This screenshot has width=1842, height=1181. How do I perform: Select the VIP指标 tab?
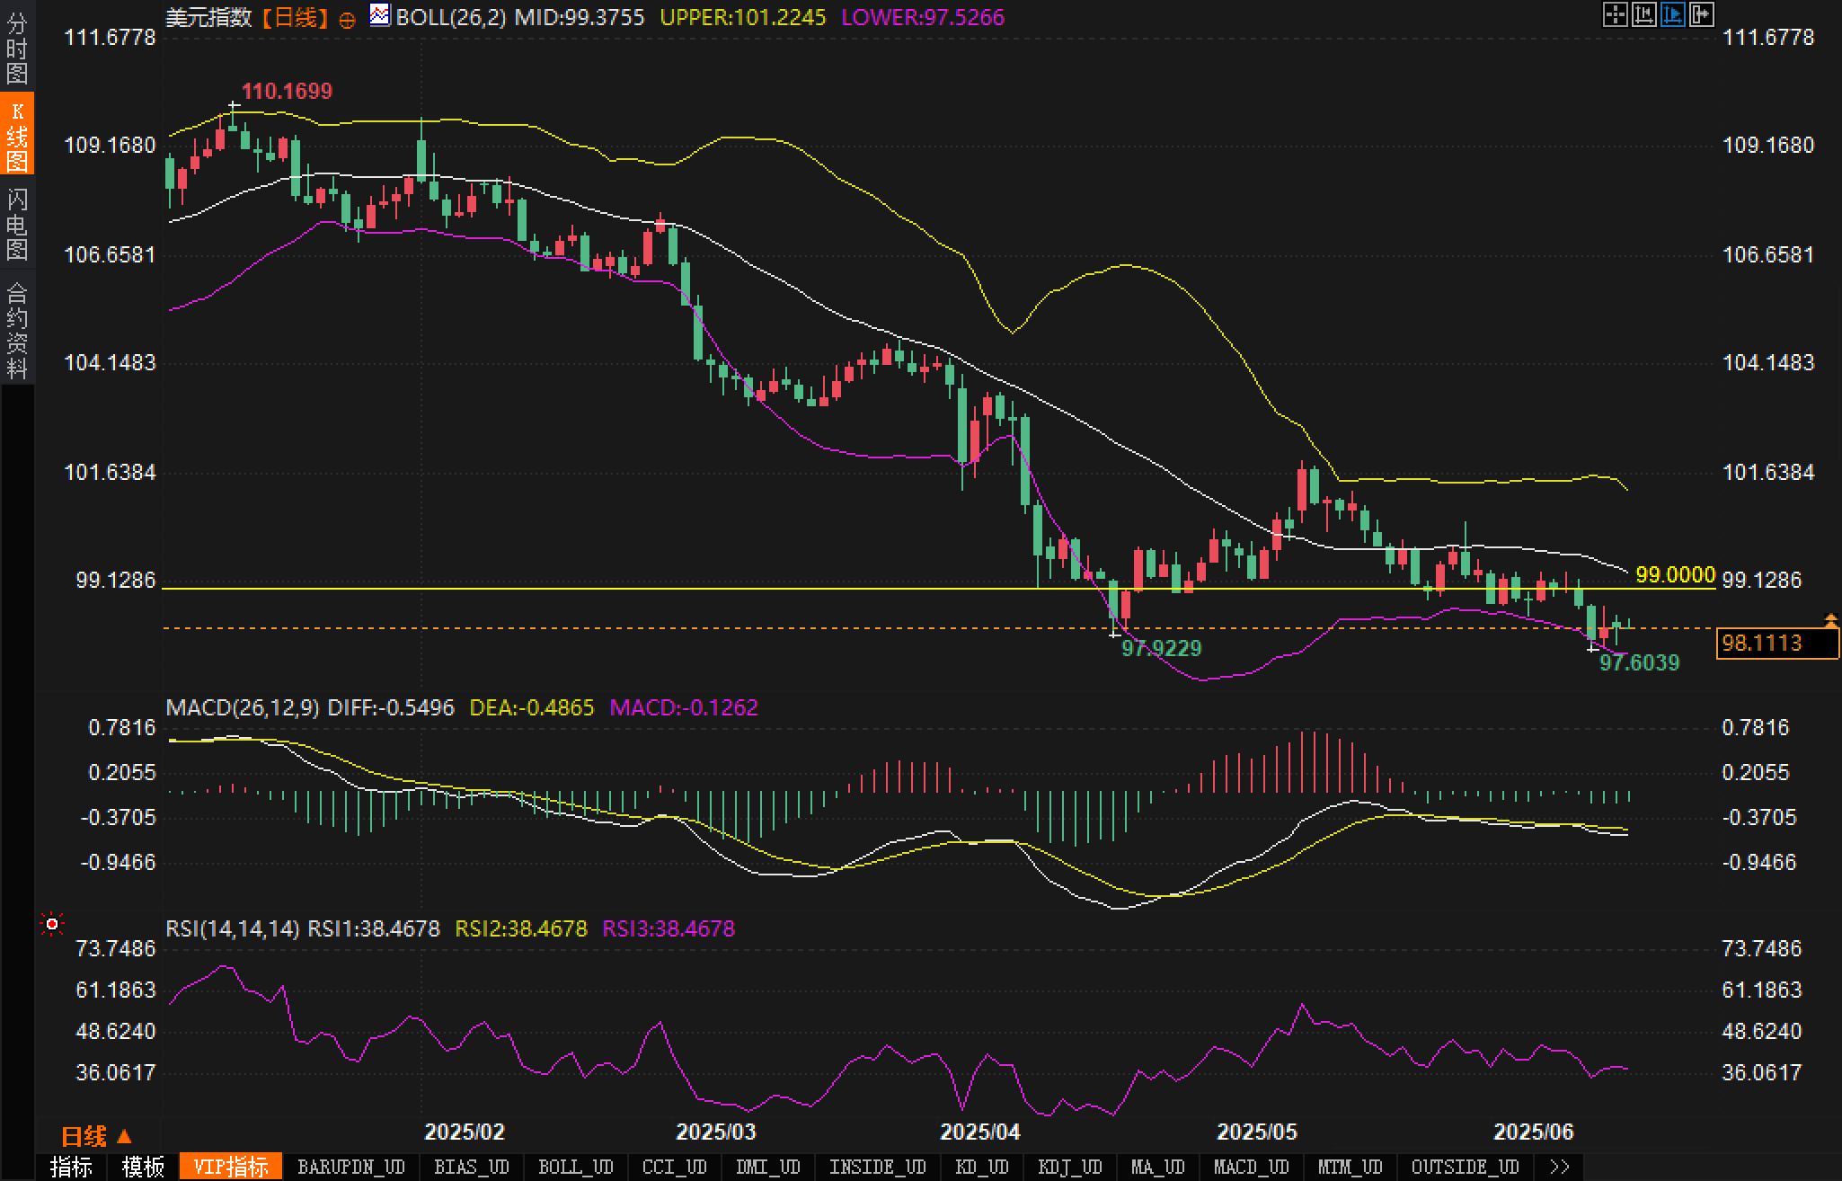click(x=231, y=1167)
